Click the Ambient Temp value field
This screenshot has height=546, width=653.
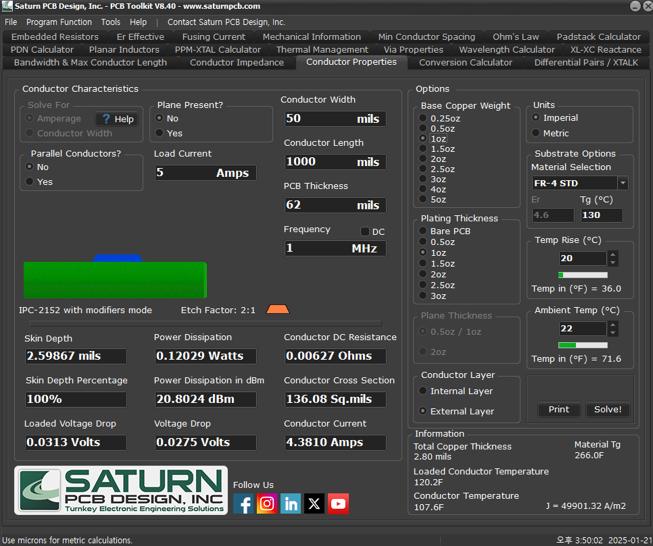(583, 329)
